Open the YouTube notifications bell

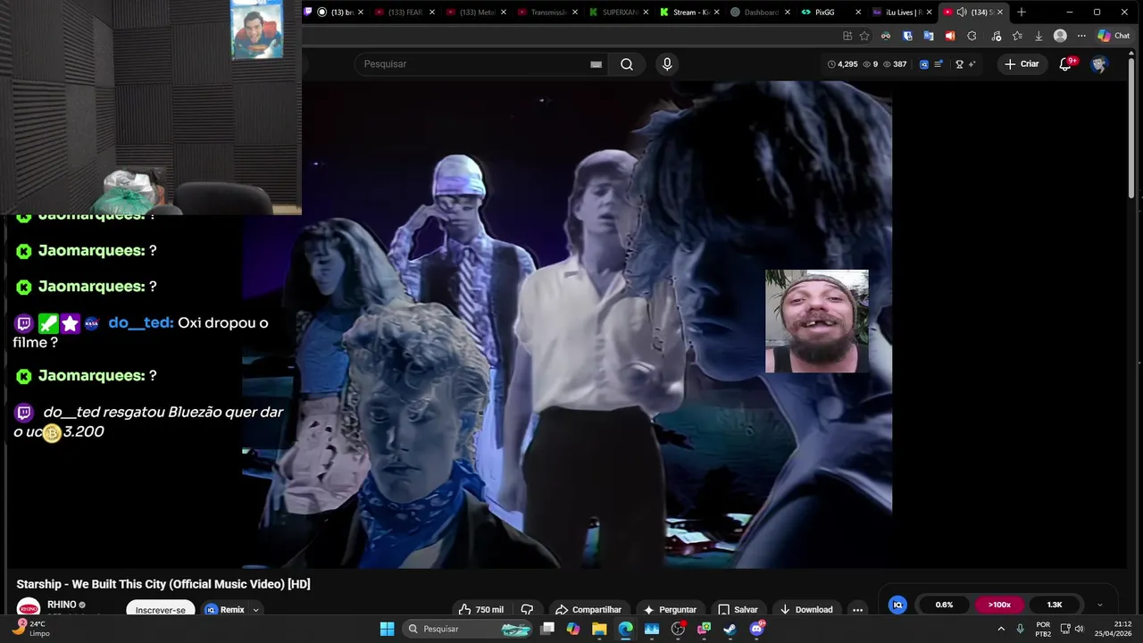[x=1065, y=64]
